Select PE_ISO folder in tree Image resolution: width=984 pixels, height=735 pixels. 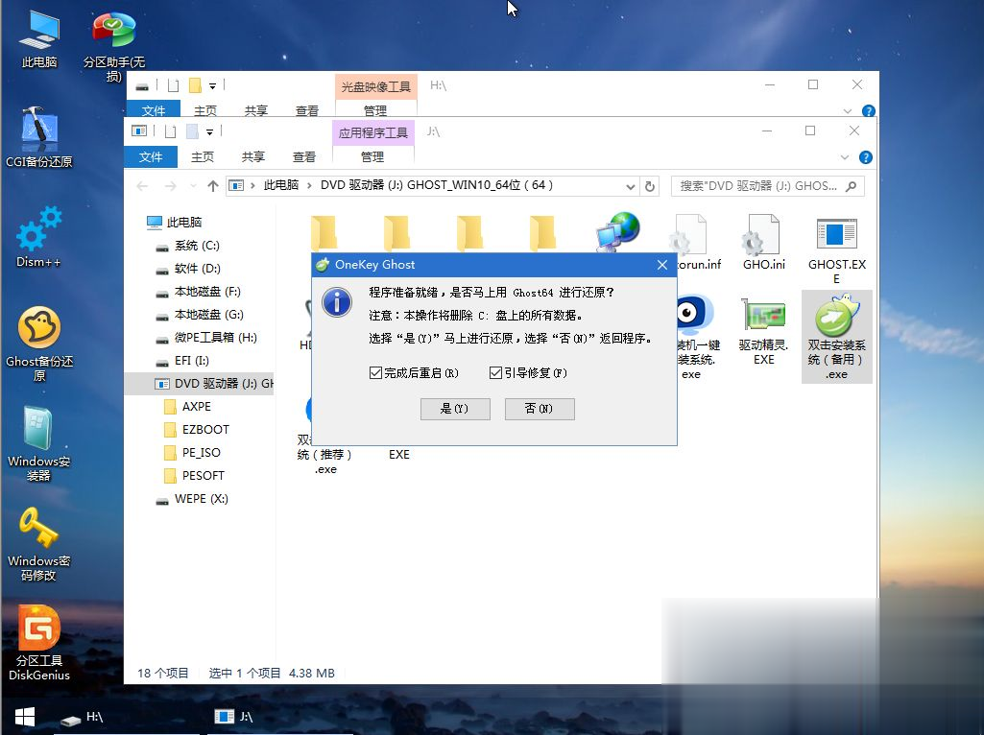click(x=201, y=453)
